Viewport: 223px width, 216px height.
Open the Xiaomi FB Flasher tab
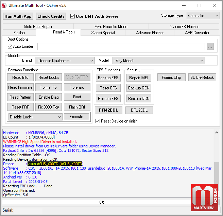click(184, 27)
